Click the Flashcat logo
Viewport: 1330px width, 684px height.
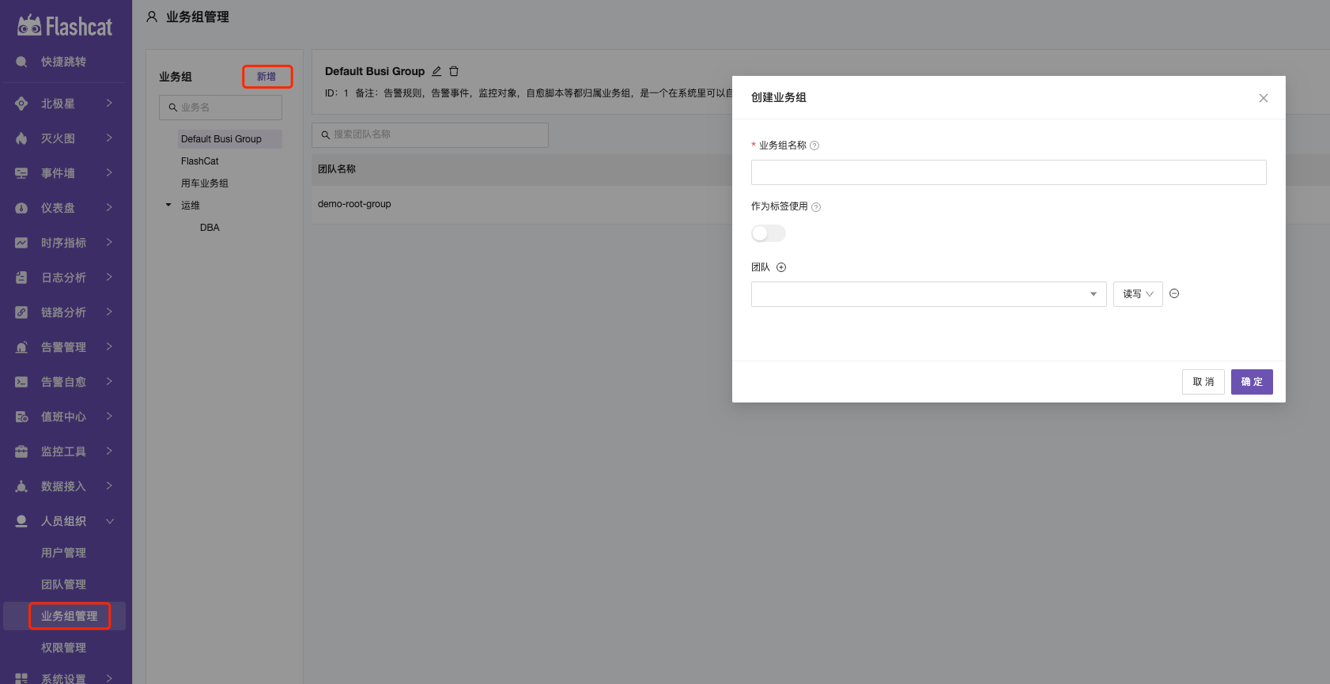pos(65,26)
